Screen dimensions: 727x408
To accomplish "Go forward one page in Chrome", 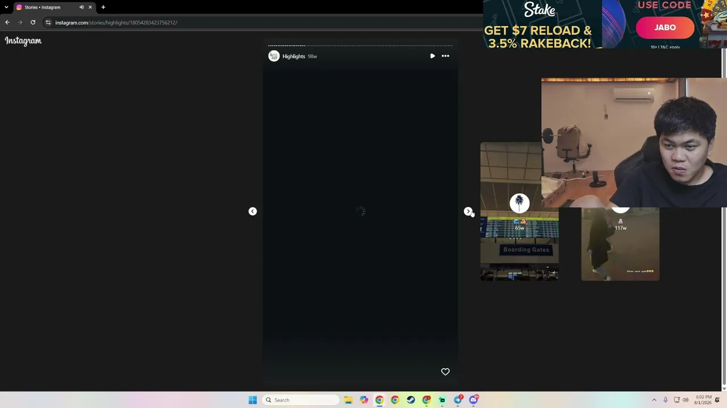I will click(20, 23).
